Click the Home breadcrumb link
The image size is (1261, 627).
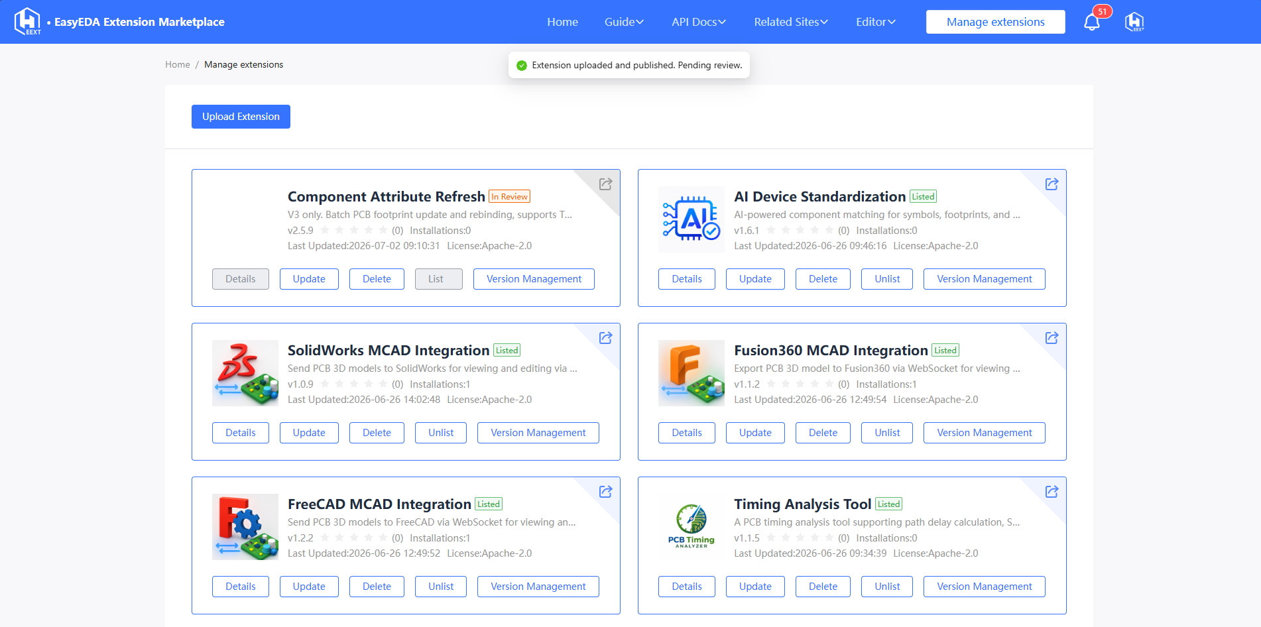(x=178, y=64)
